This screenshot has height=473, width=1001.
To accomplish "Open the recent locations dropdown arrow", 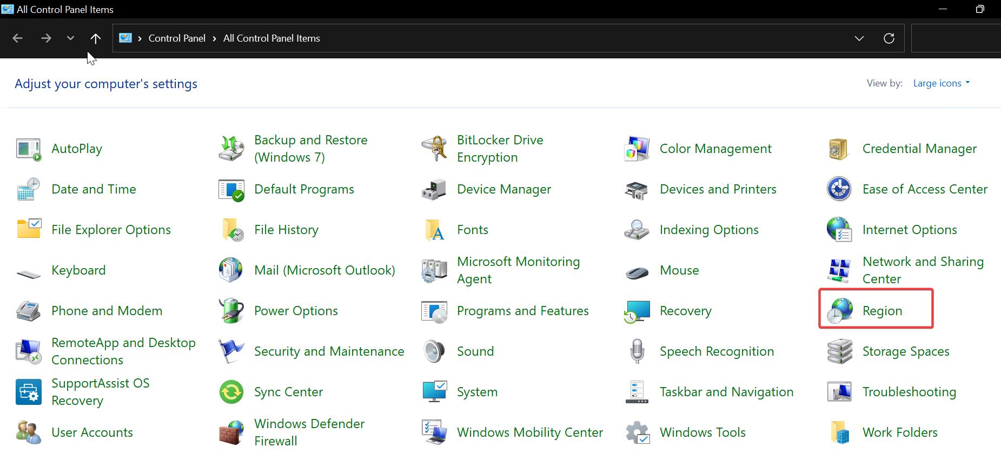I will click(70, 38).
